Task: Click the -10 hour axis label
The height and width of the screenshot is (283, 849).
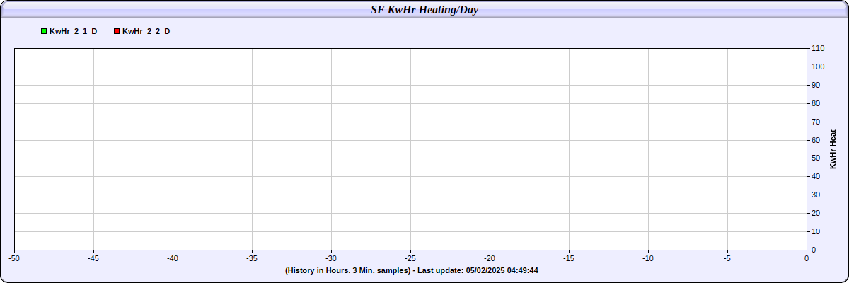Action: (x=648, y=258)
